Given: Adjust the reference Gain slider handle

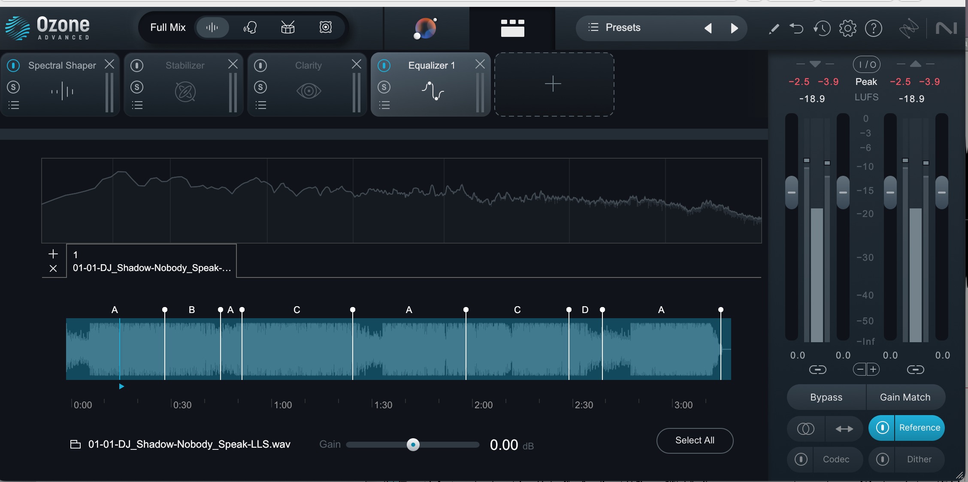Looking at the screenshot, I should [413, 445].
